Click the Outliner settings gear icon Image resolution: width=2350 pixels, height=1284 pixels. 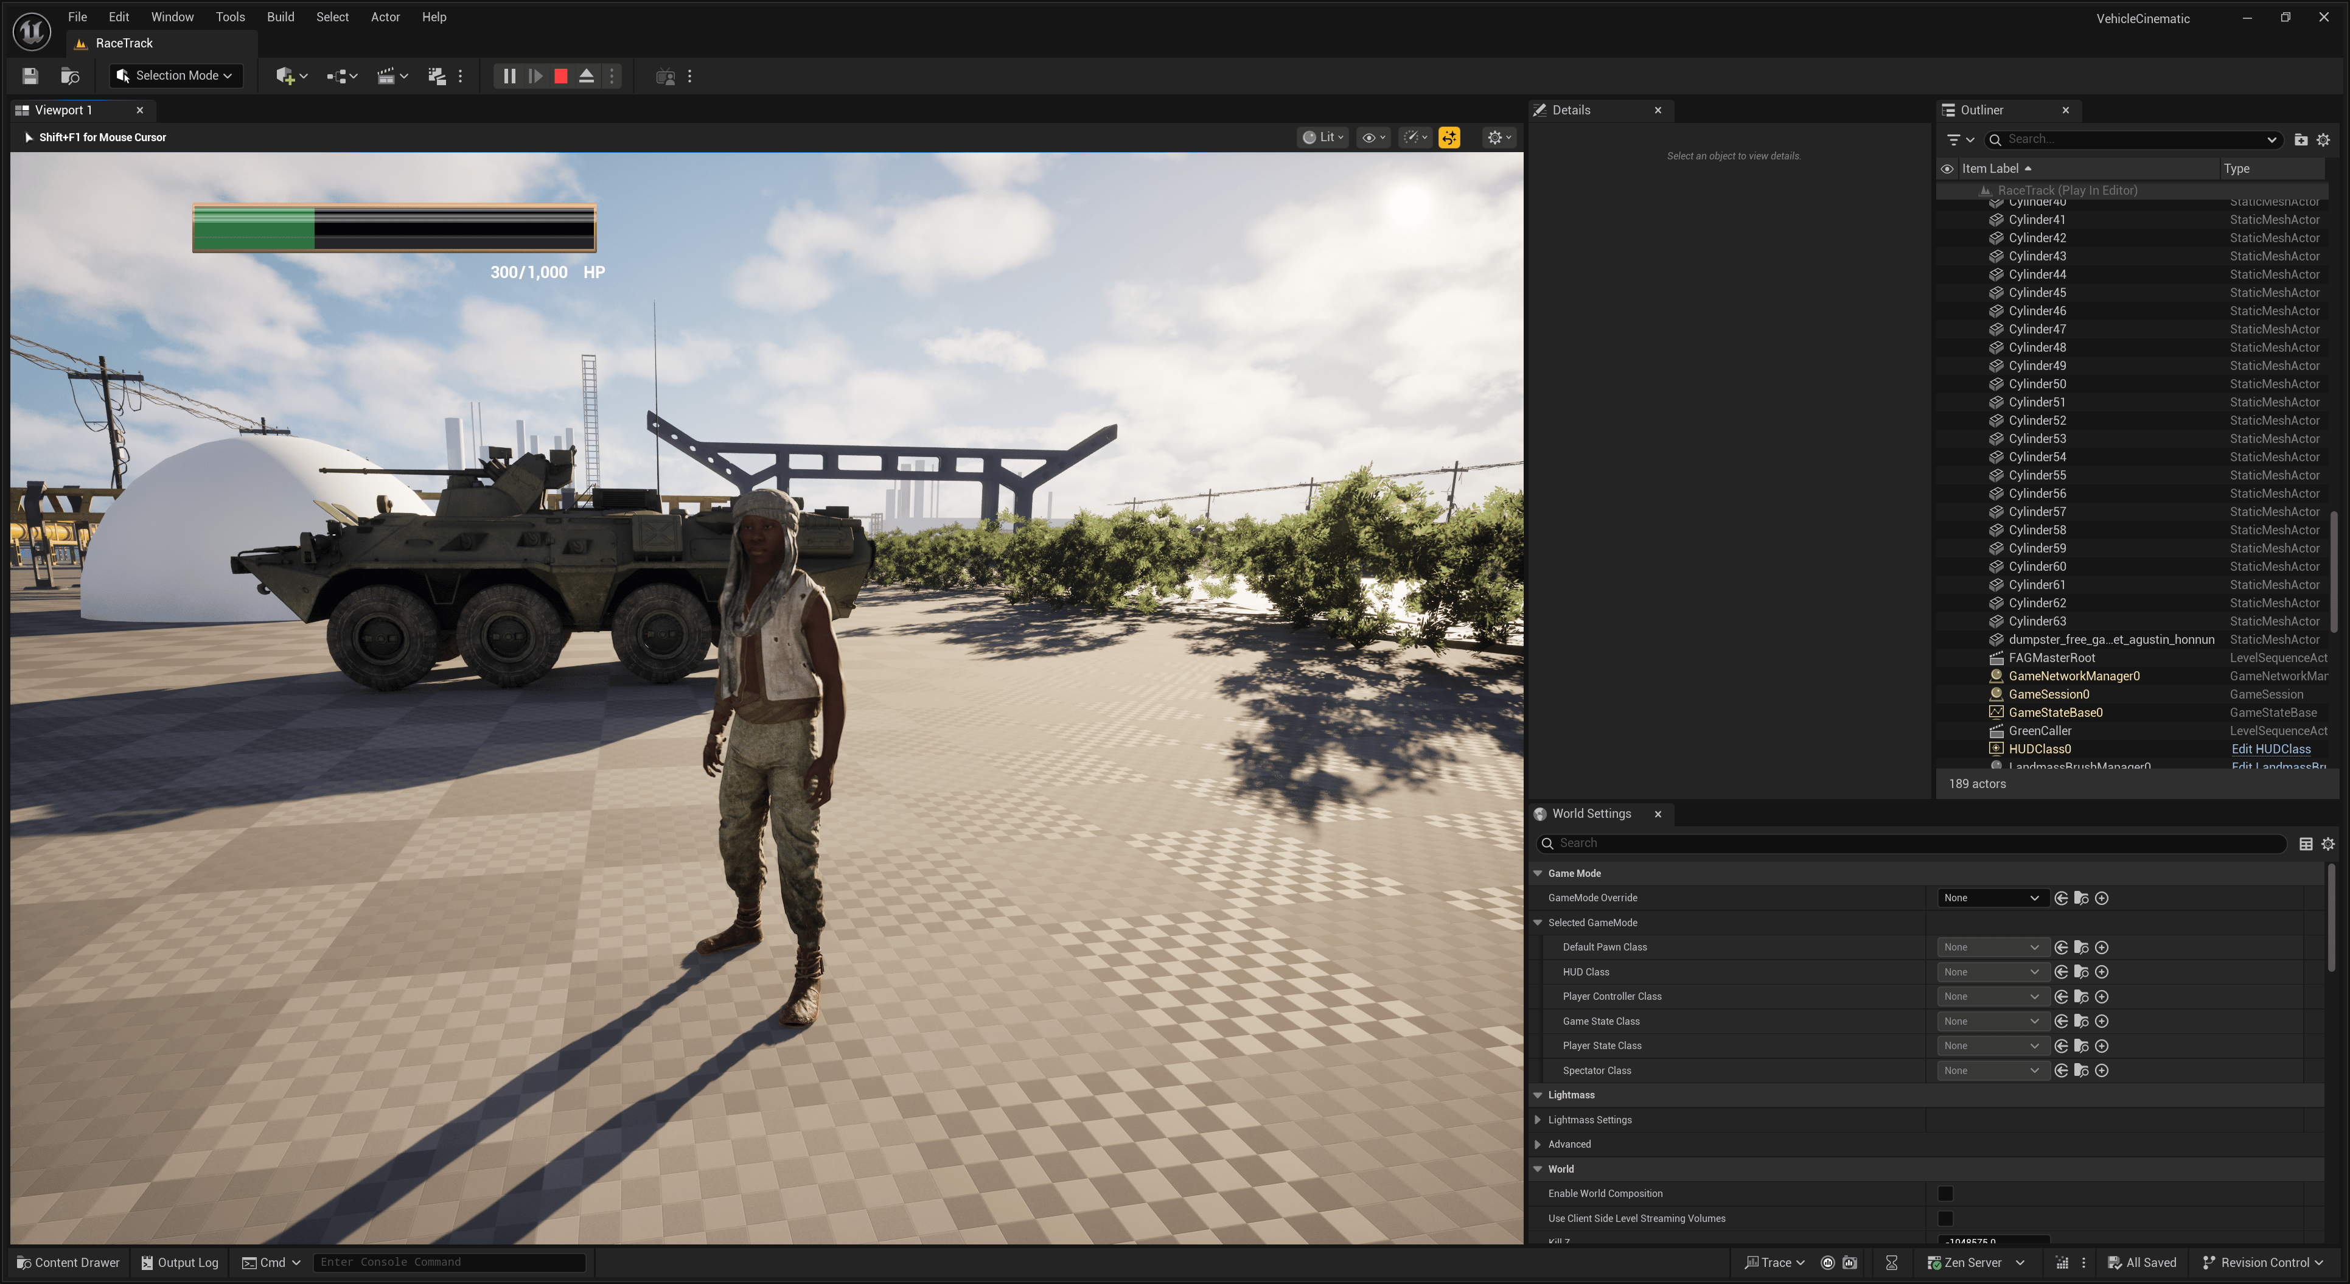[2323, 139]
